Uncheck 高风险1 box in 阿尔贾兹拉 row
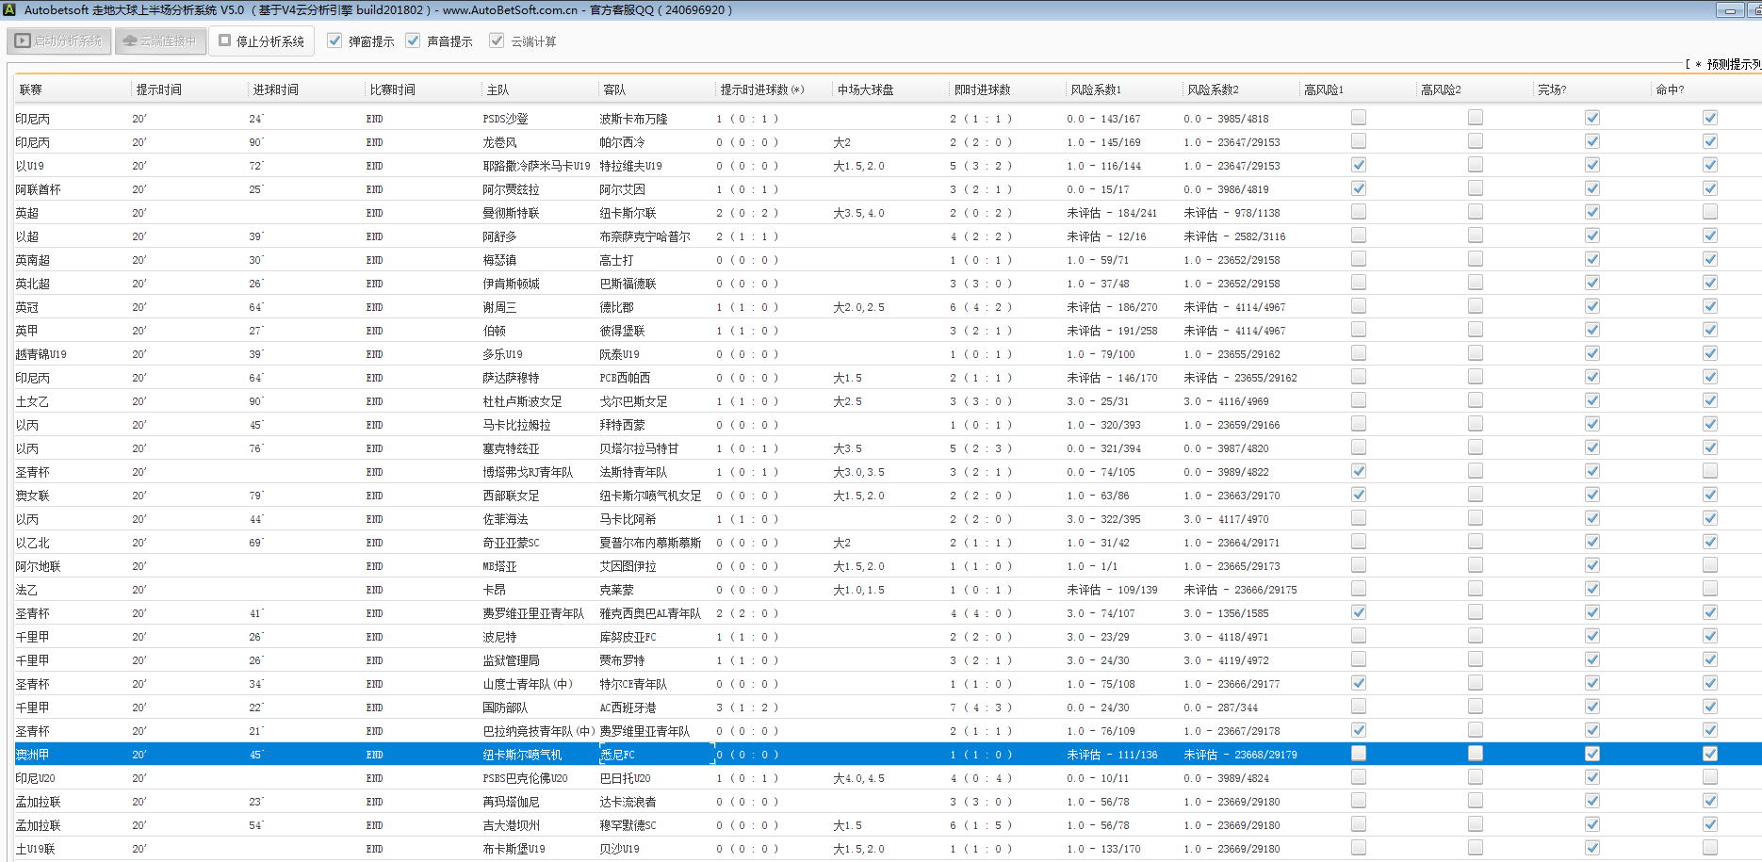Image resolution: width=1762 pixels, height=862 pixels. point(1359,188)
